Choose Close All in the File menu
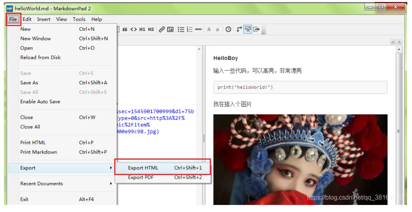Screen dimensions: 412x212 (x=62, y=127)
